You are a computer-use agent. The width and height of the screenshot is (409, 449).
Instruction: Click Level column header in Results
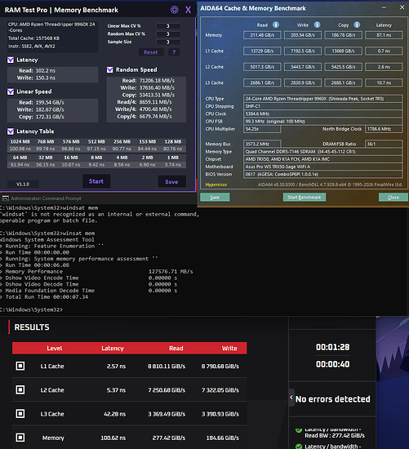55,349
